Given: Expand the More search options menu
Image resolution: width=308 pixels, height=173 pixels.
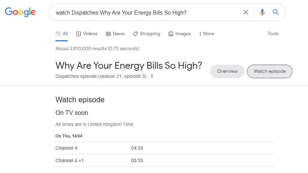Looking at the screenshot, I should 206,34.
